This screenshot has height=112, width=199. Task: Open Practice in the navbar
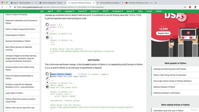(159, 11)
